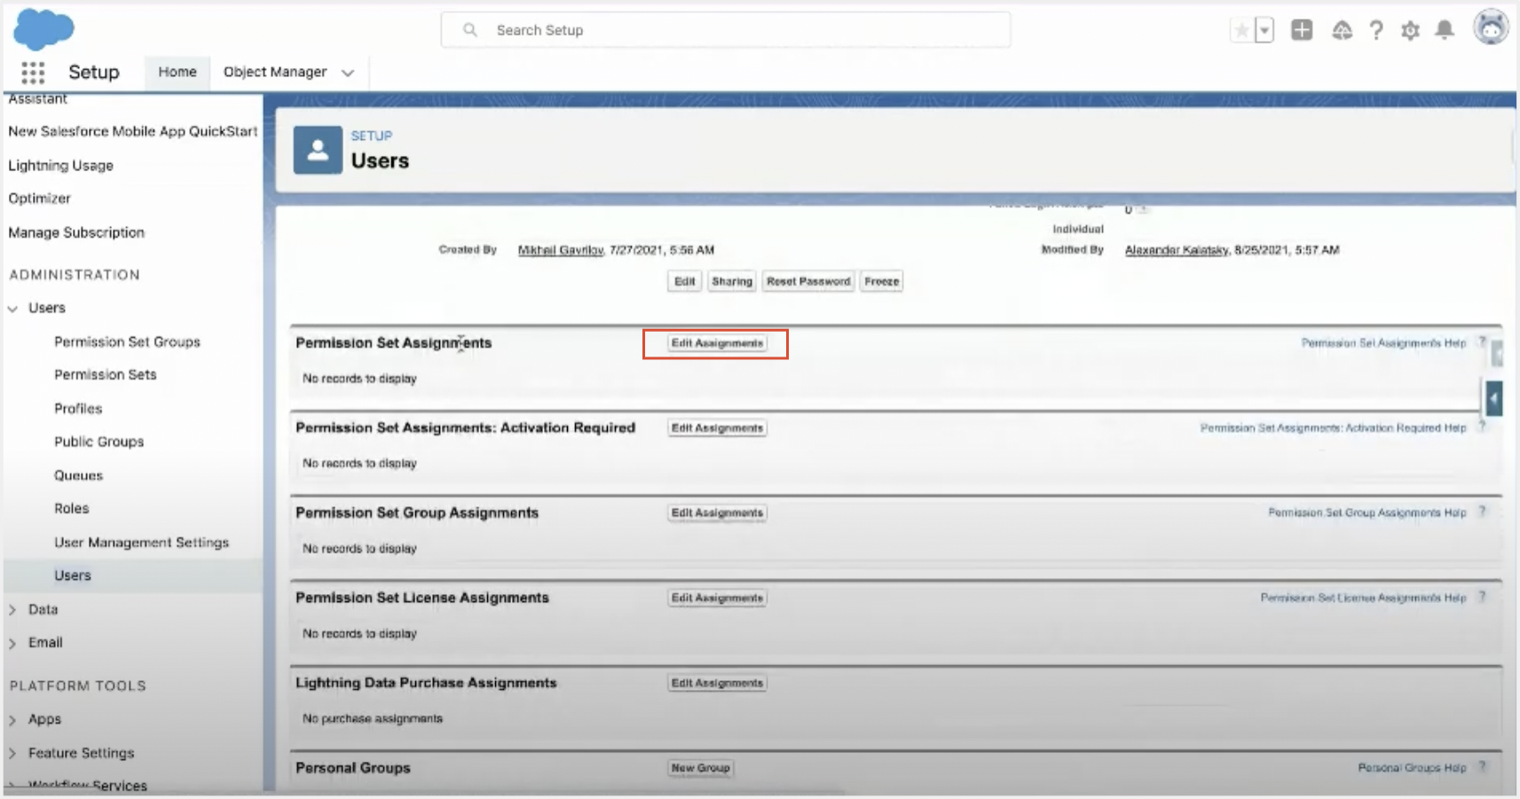Click into the Search Setup field
Image resolution: width=1520 pixels, height=799 pixels.
pyautogui.click(x=725, y=30)
